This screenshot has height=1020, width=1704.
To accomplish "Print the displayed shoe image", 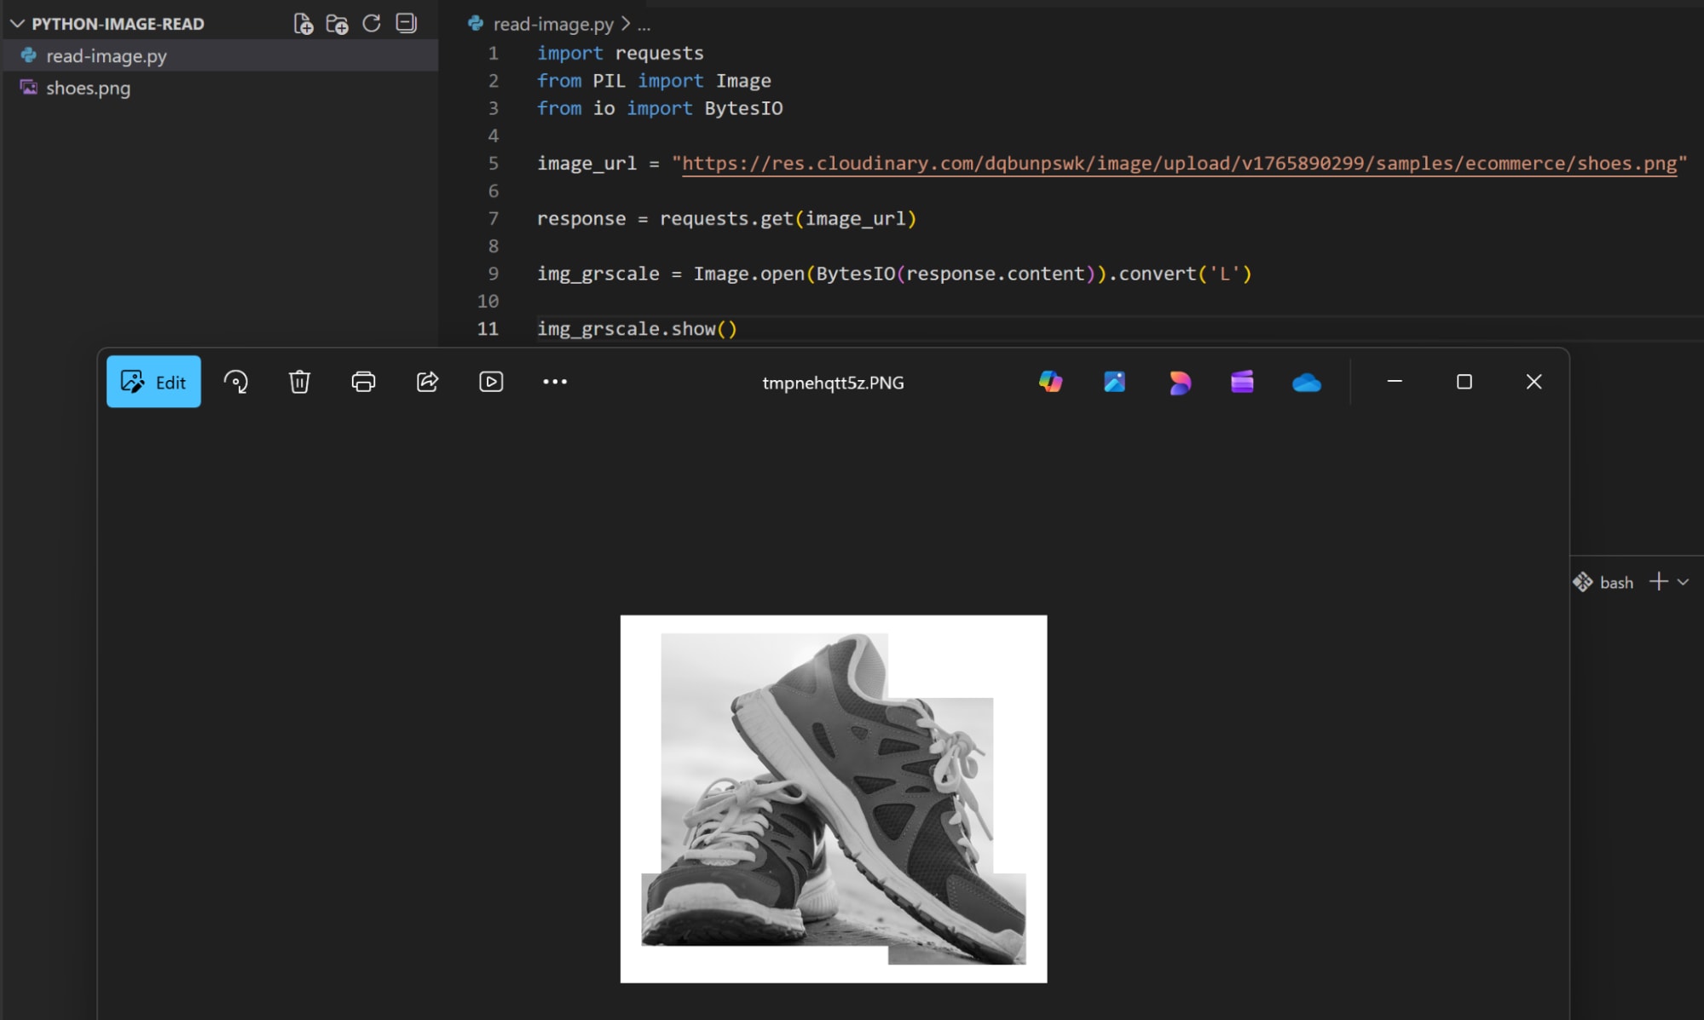I will pyautogui.click(x=363, y=382).
